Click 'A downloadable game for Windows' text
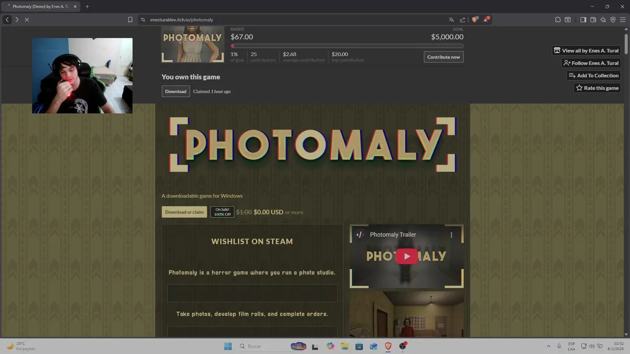The width and height of the screenshot is (630, 354). coord(202,196)
